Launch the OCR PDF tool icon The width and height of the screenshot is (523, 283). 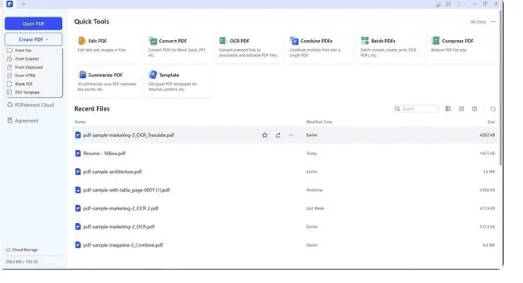[223, 41]
